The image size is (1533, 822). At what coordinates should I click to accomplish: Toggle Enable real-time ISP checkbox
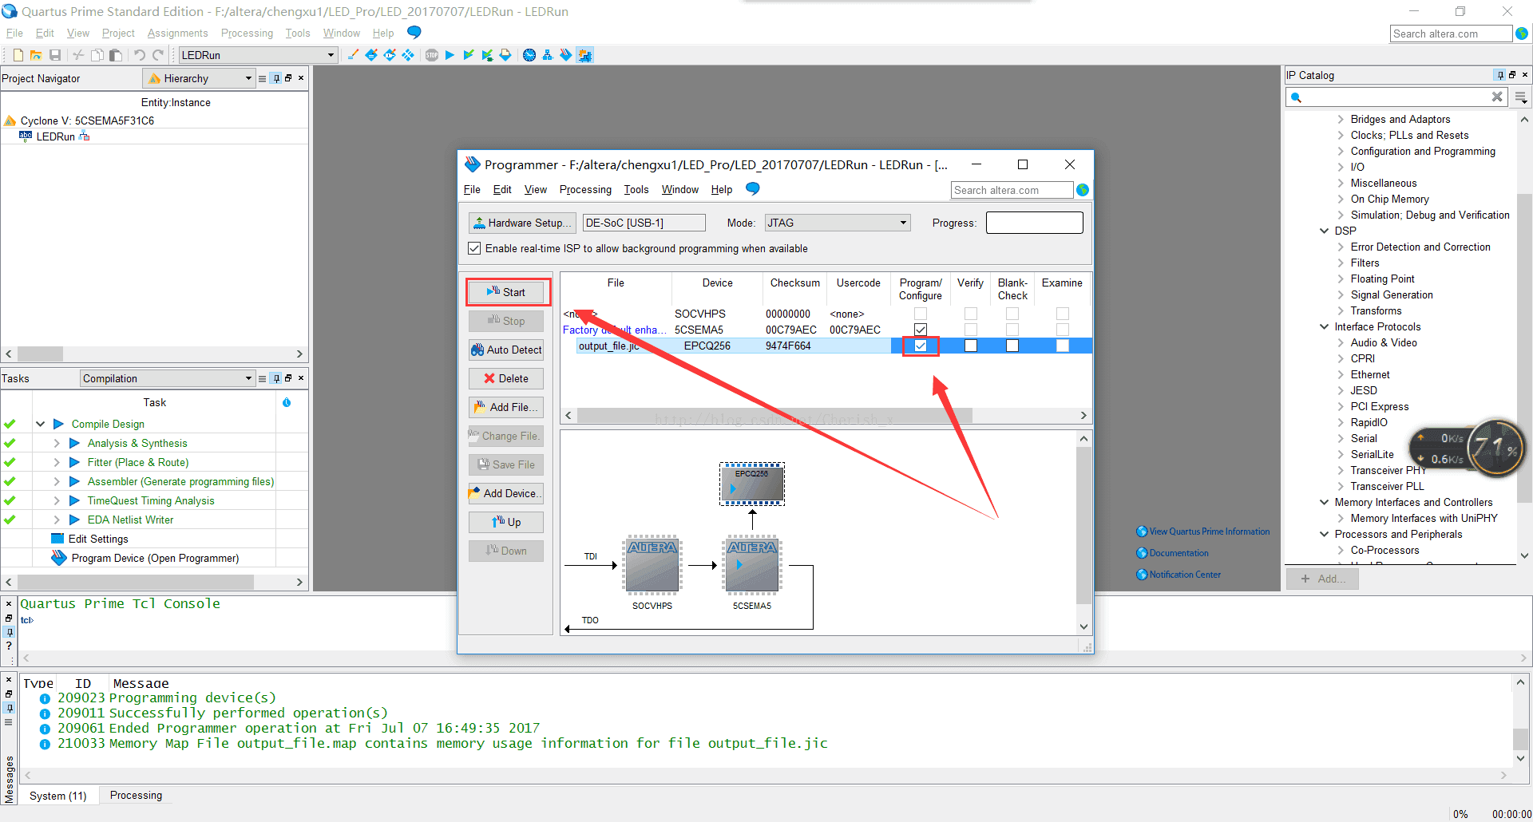[474, 248]
